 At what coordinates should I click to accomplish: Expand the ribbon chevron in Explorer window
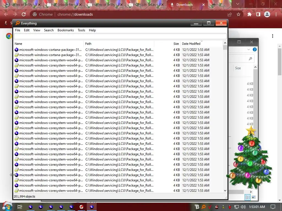(x=249, y=49)
